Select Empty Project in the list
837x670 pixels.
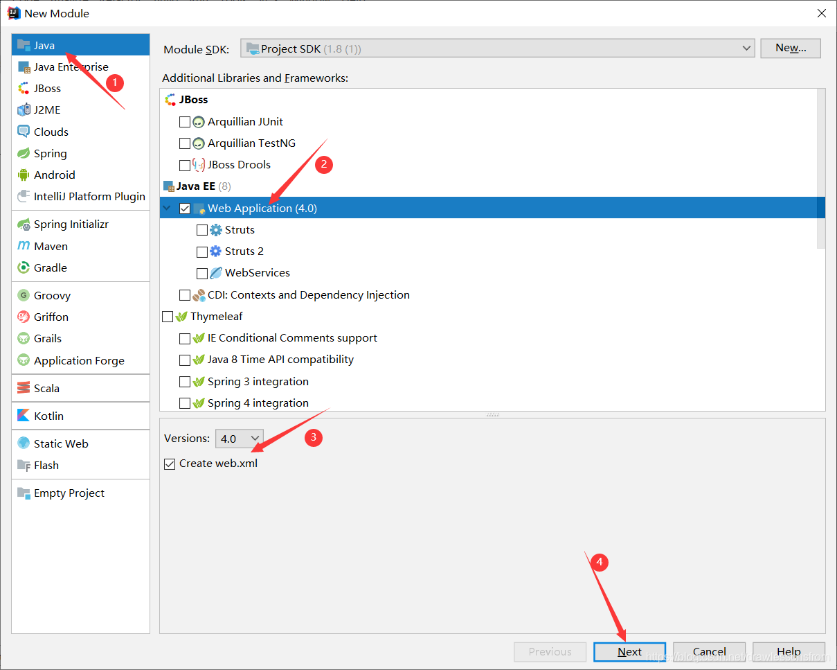click(80, 493)
